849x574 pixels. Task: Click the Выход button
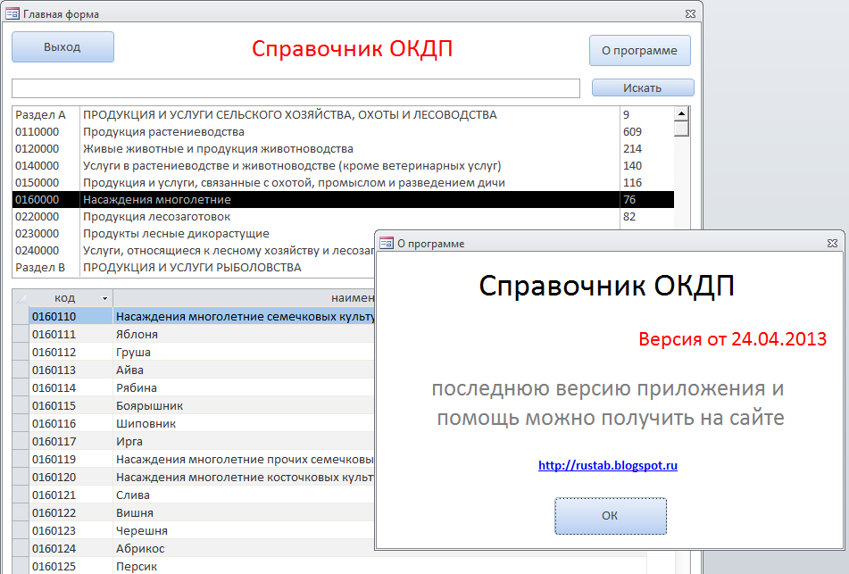(x=62, y=47)
